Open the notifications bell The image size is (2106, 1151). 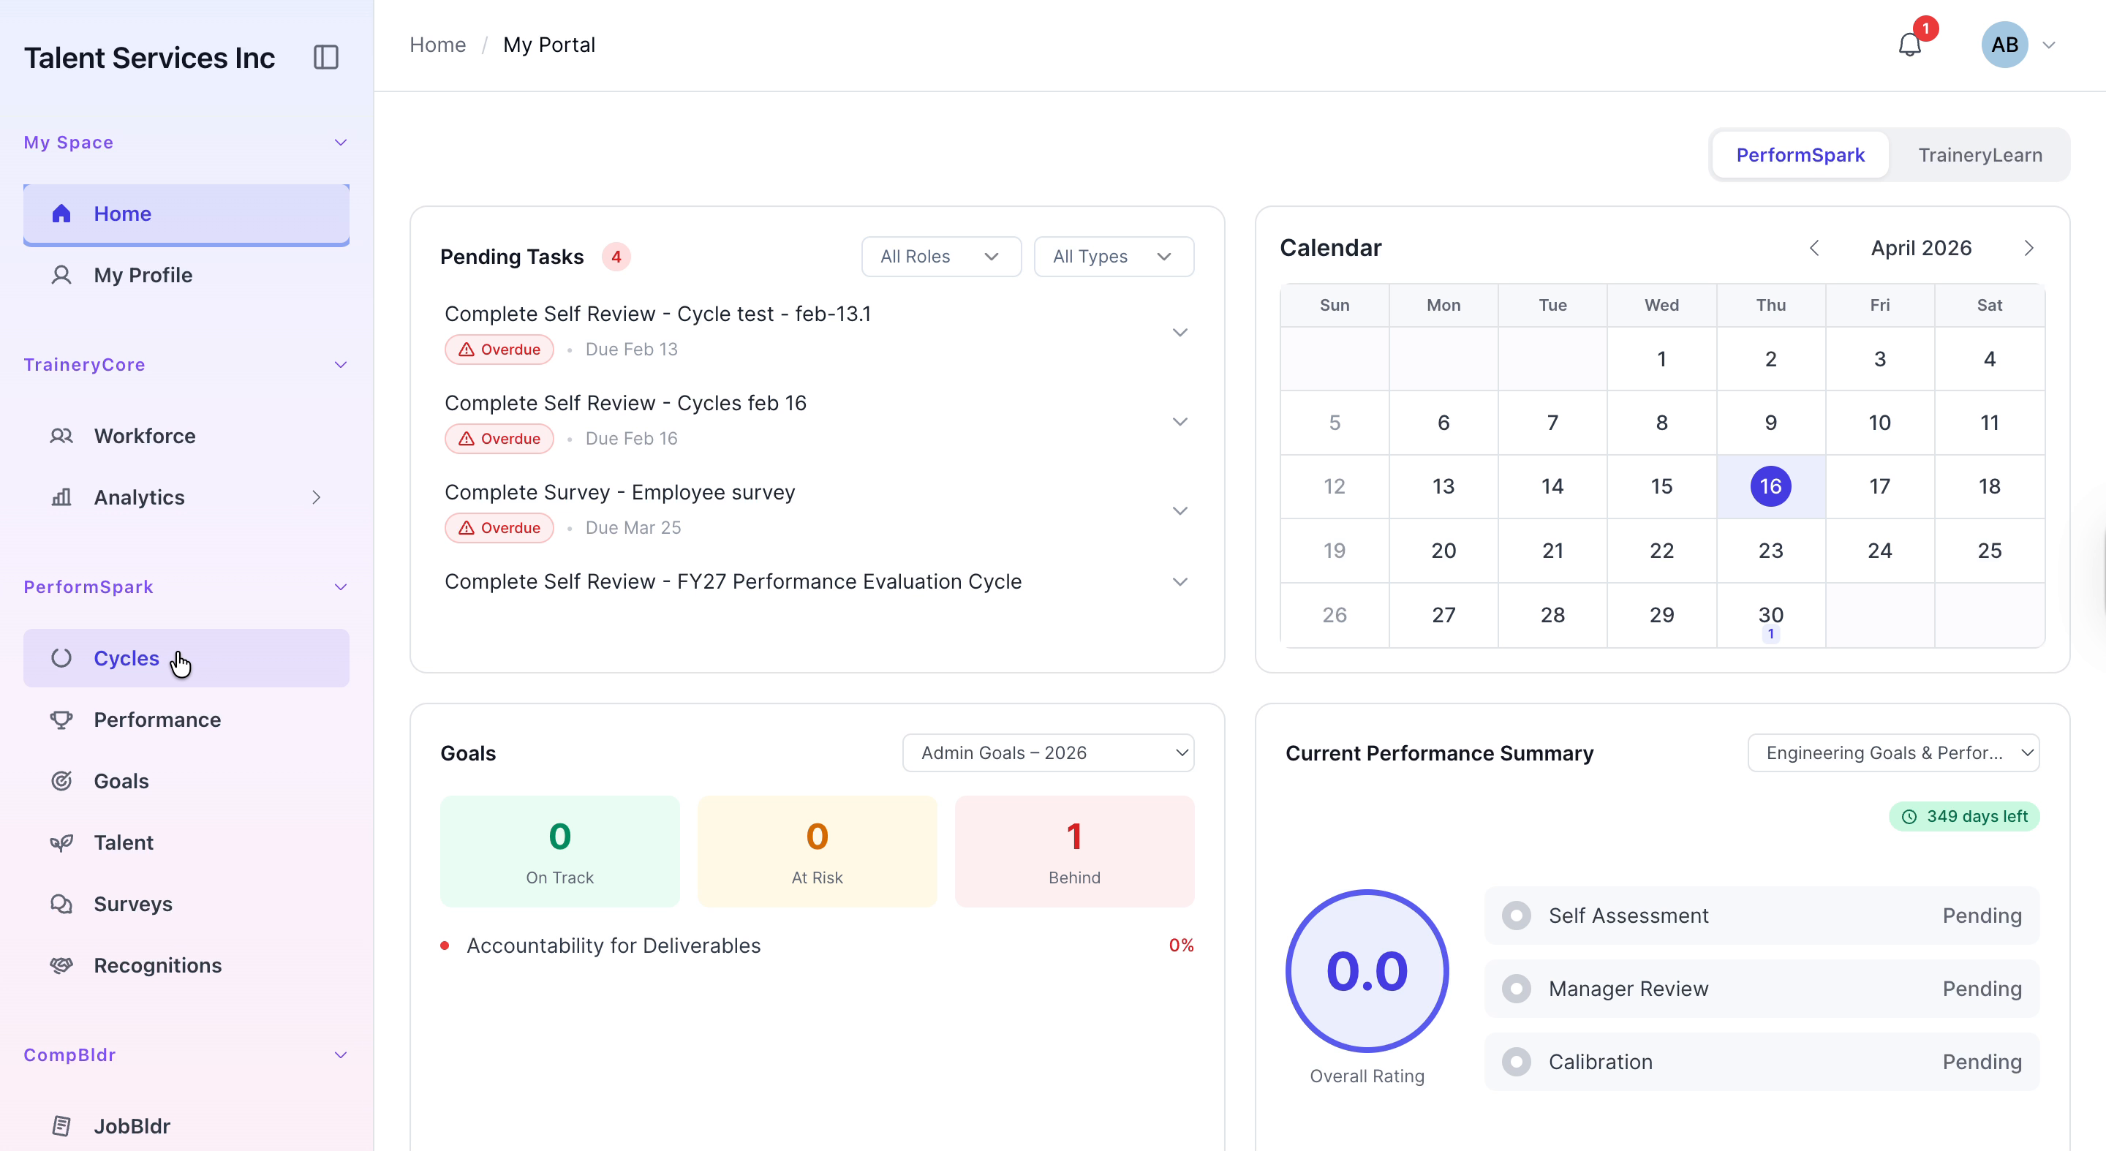[x=1909, y=45]
